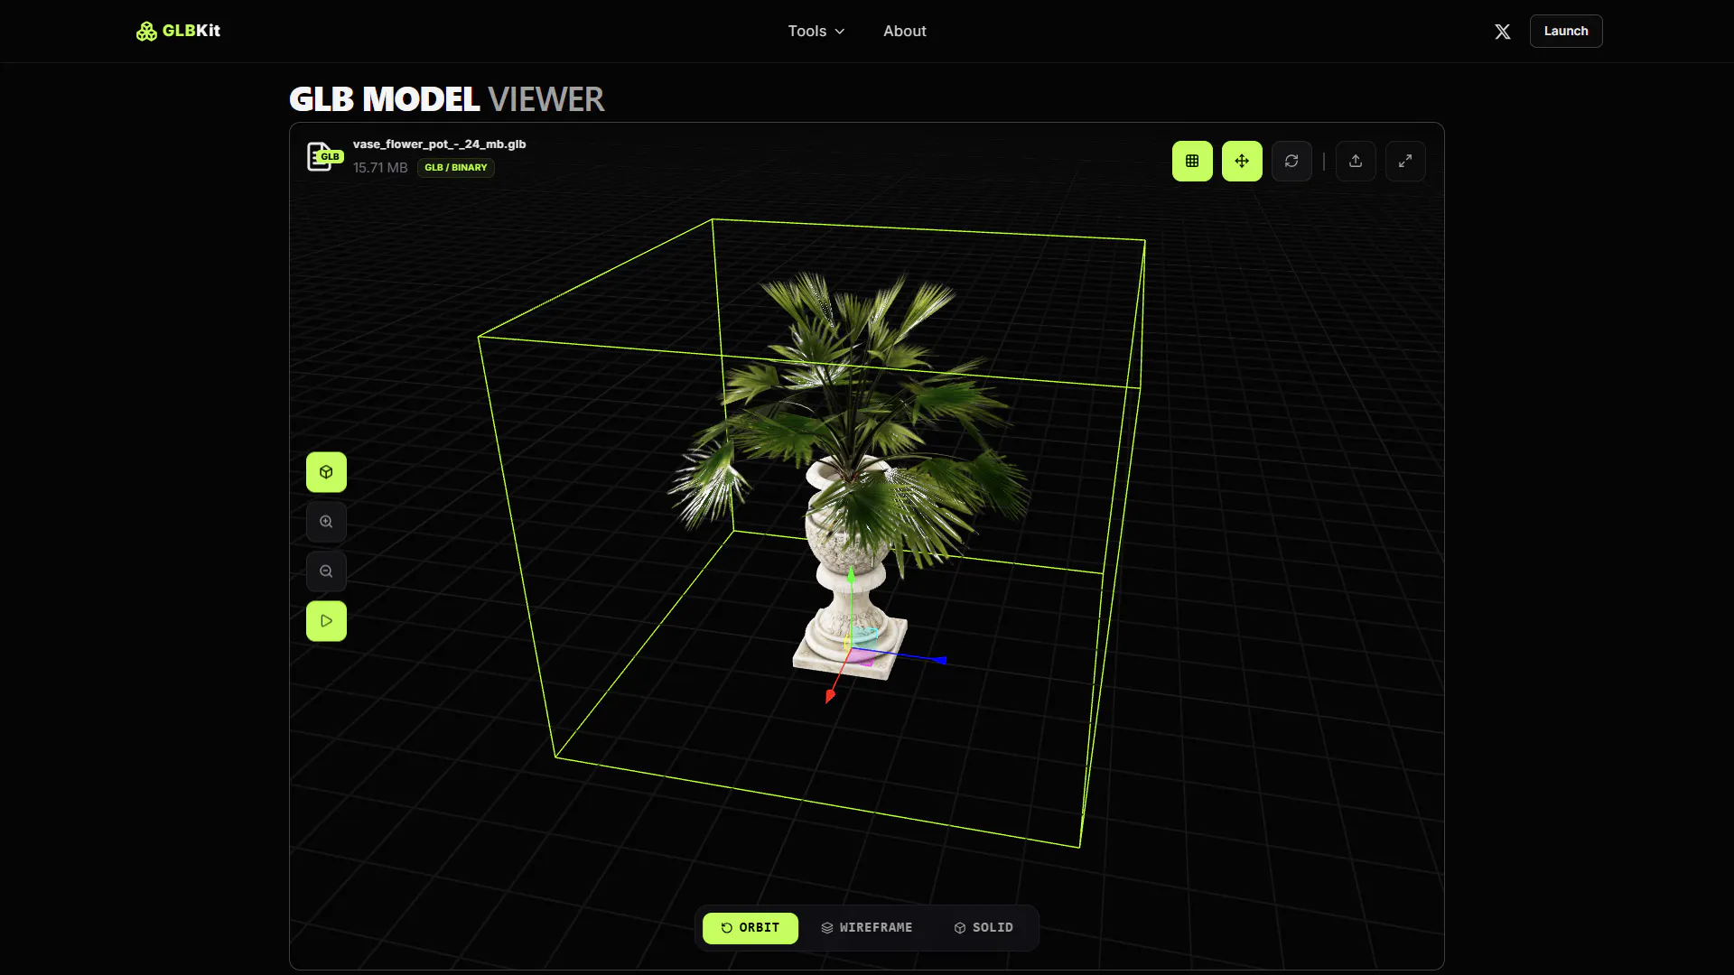Click the reset/refresh view icon

pos(1291,161)
